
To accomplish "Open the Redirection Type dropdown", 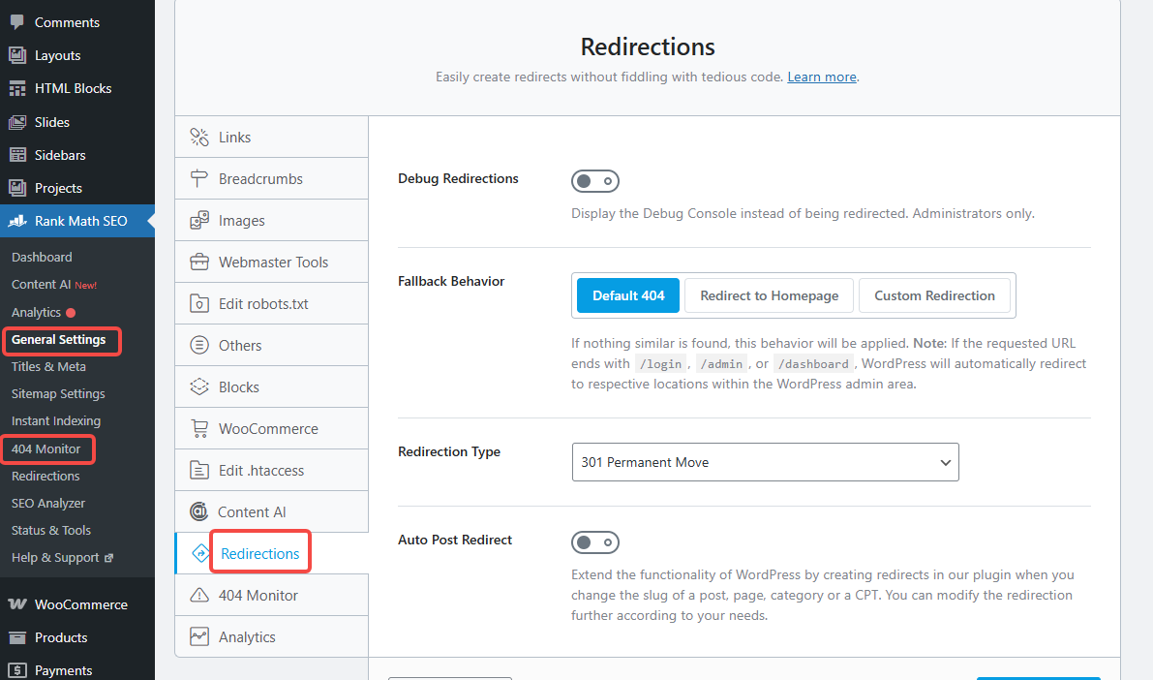I will point(765,462).
